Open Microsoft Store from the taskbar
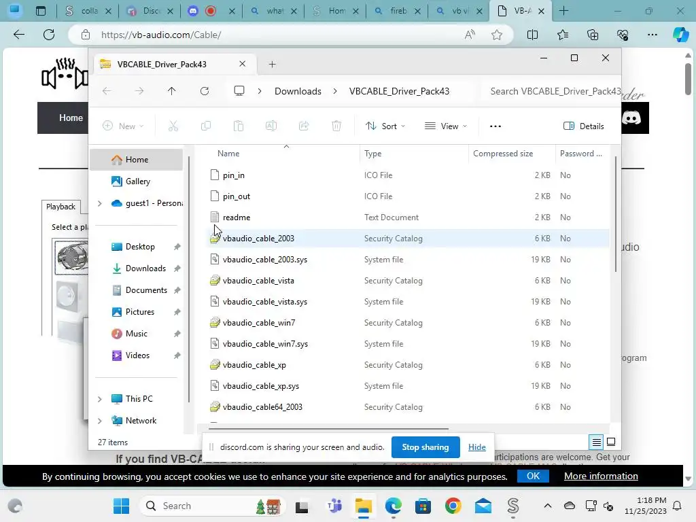This screenshot has height=522, width=696. point(423,506)
